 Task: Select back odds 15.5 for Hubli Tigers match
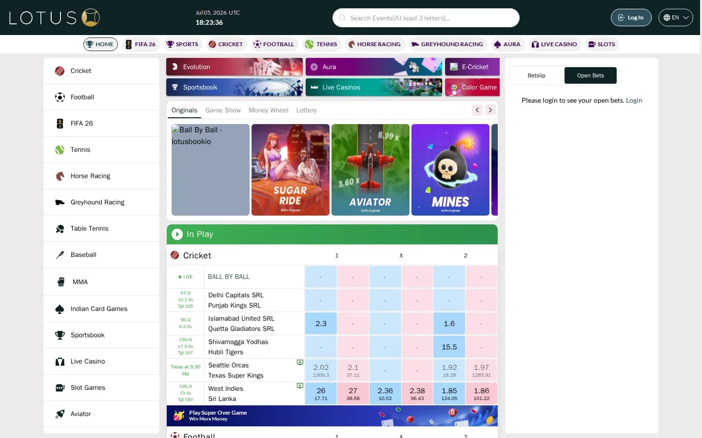(449, 347)
